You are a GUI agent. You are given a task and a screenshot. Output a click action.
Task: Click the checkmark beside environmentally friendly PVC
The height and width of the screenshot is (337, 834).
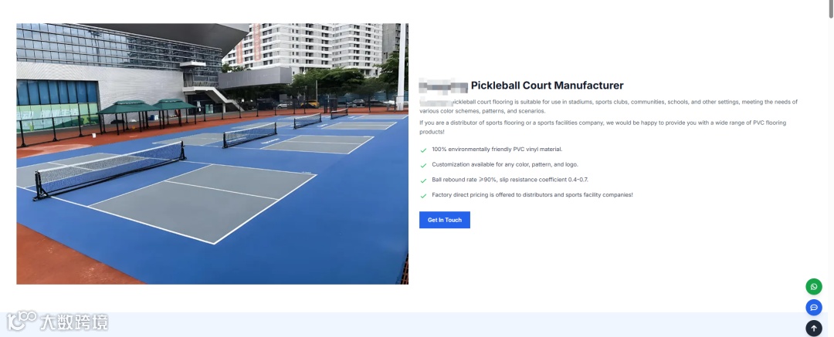tap(423, 150)
